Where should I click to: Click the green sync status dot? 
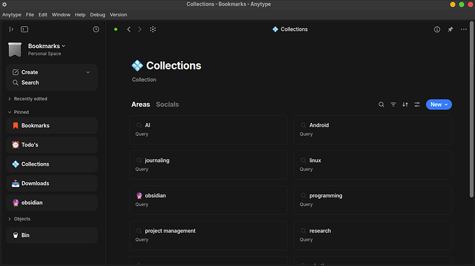click(x=116, y=30)
